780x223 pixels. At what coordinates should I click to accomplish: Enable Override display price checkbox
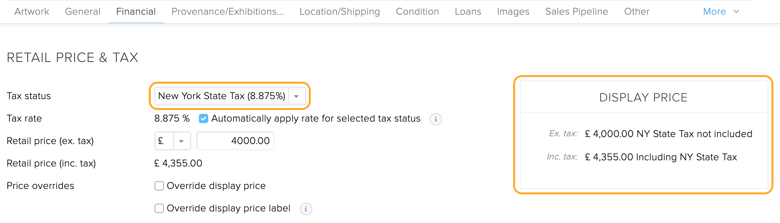[x=159, y=186]
